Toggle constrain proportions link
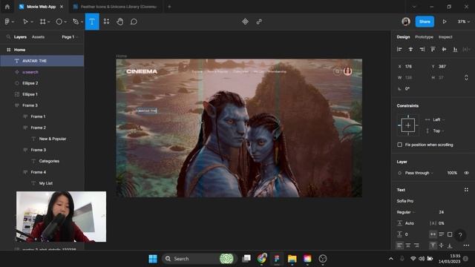The height and width of the screenshot is (267, 475). click(466, 77)
